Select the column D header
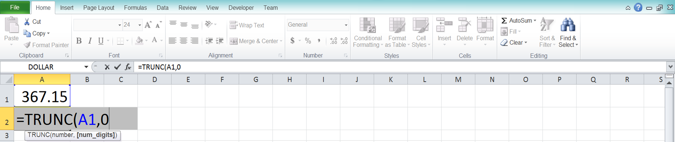Screen dimensions: 675x142 (x=154, y=79)
